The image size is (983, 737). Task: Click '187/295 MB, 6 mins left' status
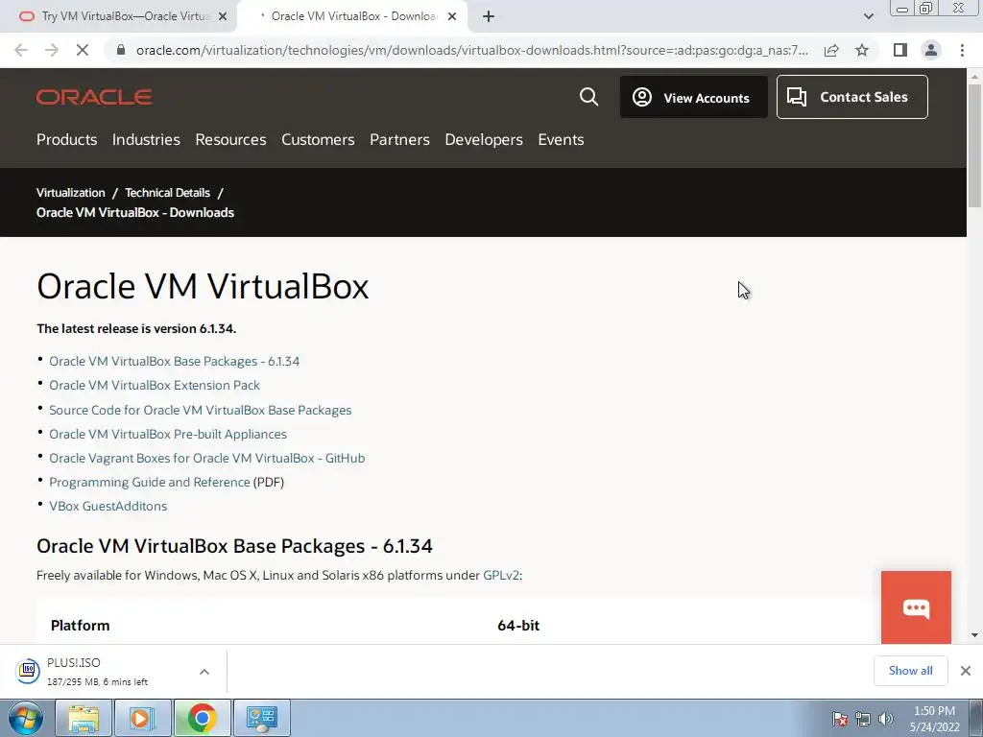[97, 682]
